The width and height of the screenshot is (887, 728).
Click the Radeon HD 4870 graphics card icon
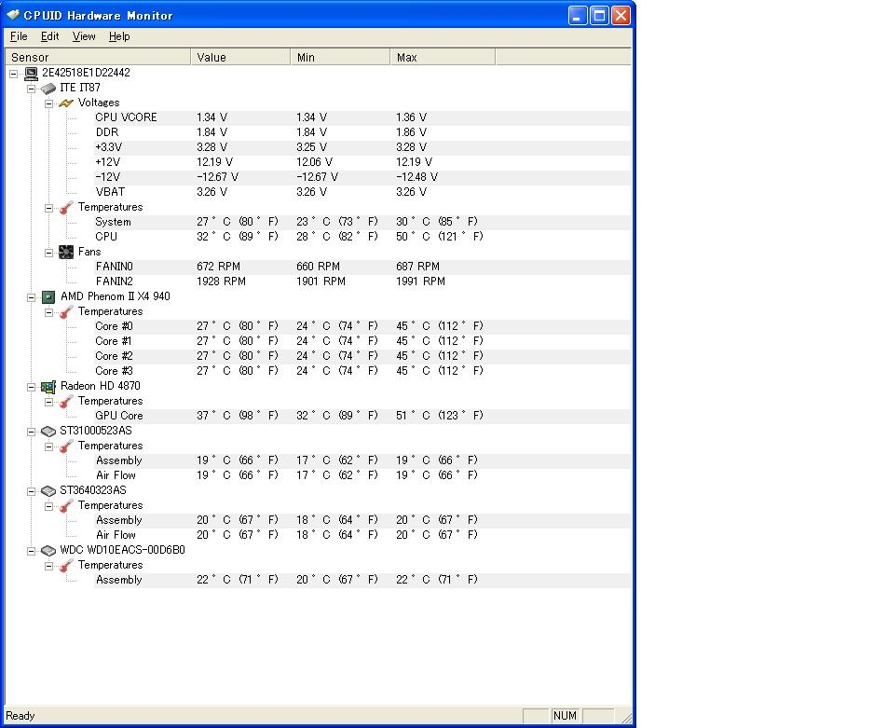click(48, 386)
